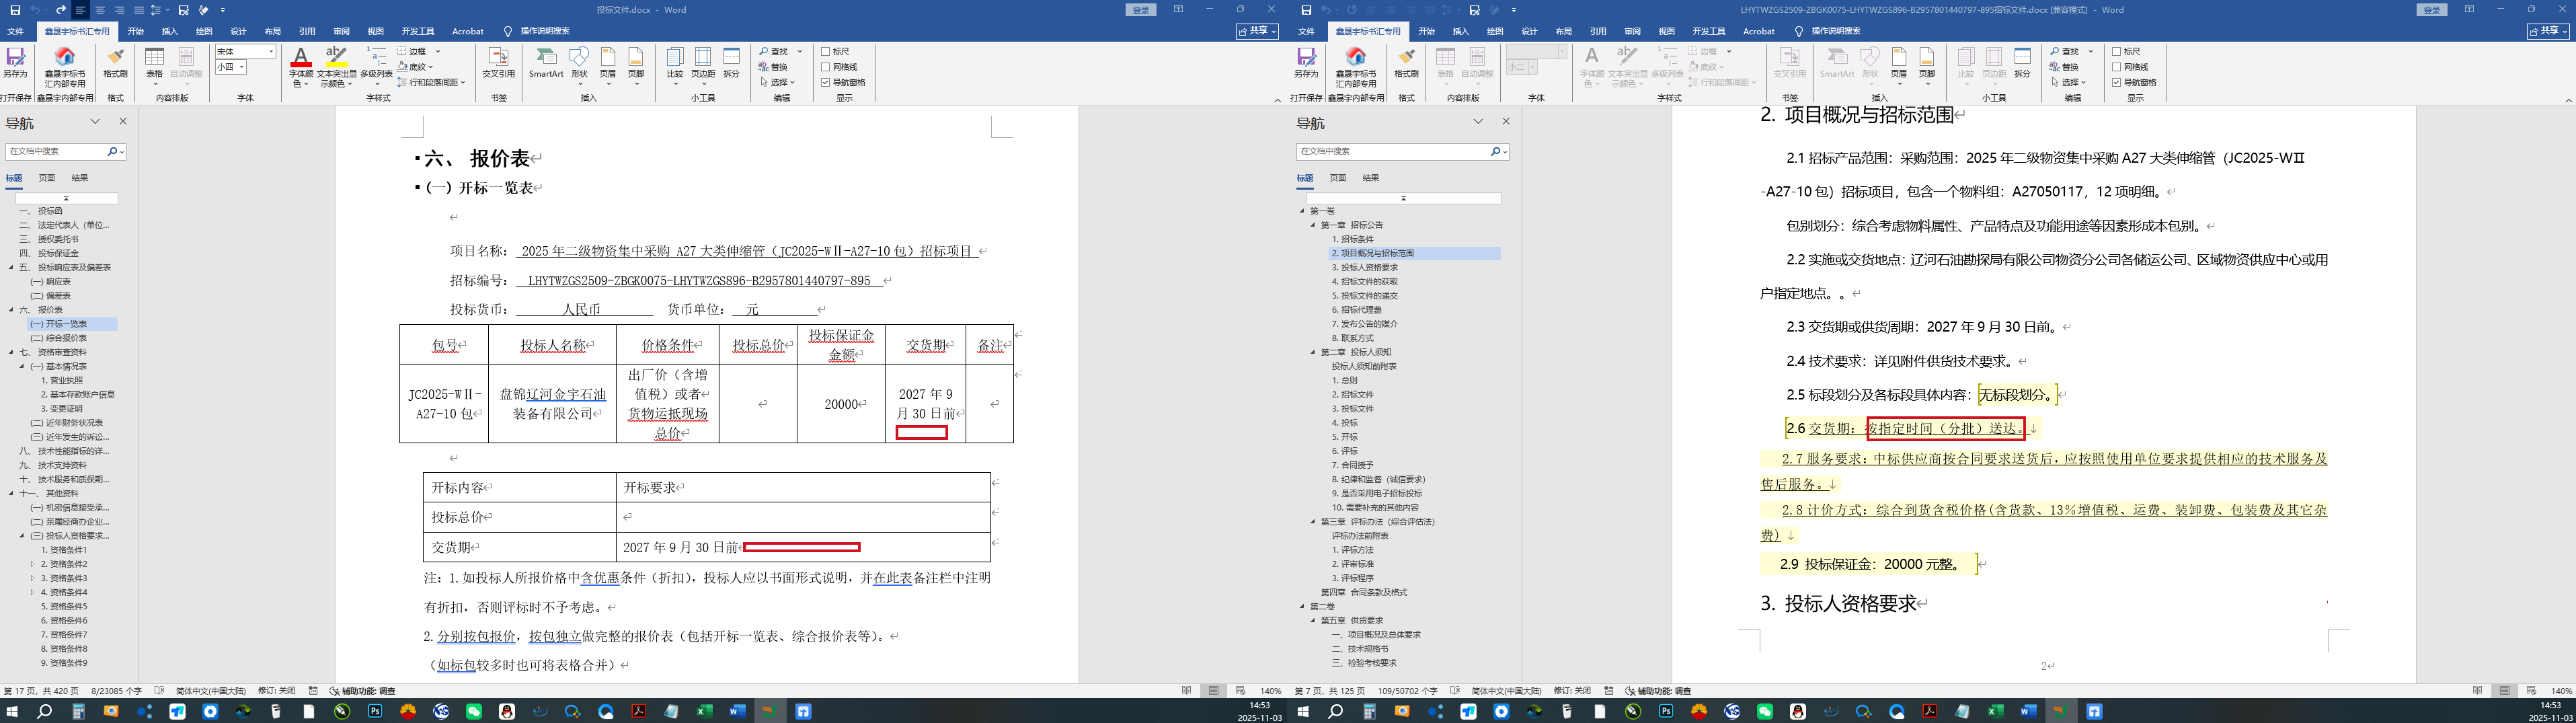The width and height of the screenshot is (2576, 723).
Task: Click 共享 share button in right window
Action: (2547, 31)
